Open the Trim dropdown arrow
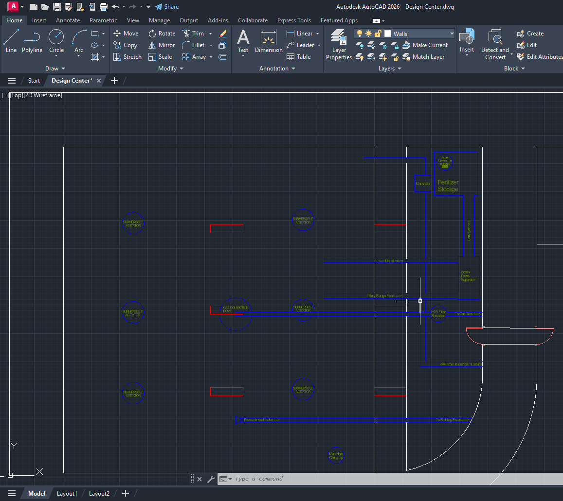Screen dimensions: 563x501 tap(210, 34)
